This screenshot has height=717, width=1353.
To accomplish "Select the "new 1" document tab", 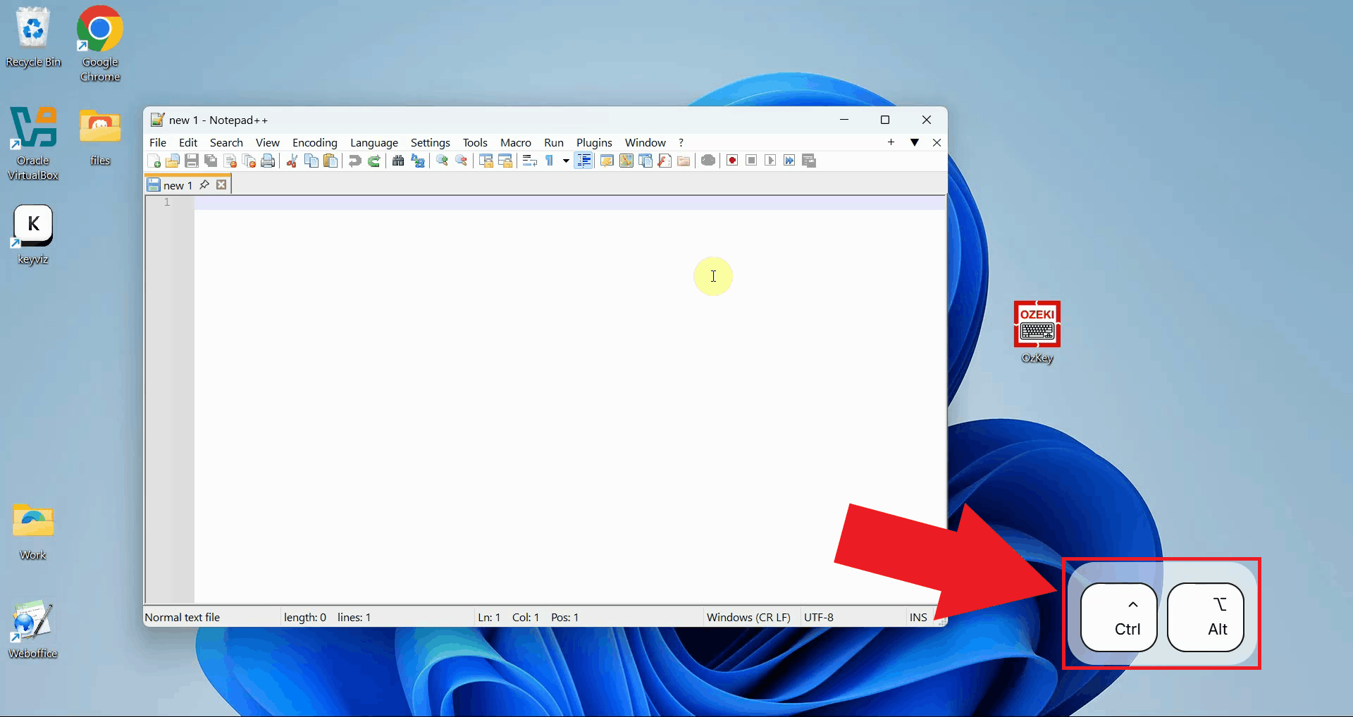I will [178, 185].
